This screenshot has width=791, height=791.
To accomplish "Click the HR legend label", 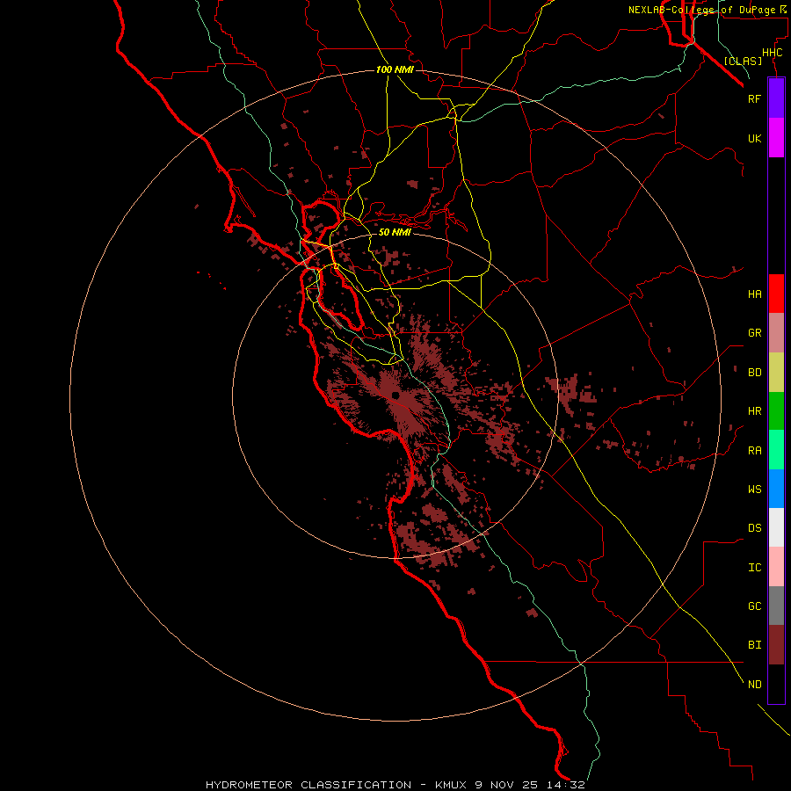I will [754, 411].
